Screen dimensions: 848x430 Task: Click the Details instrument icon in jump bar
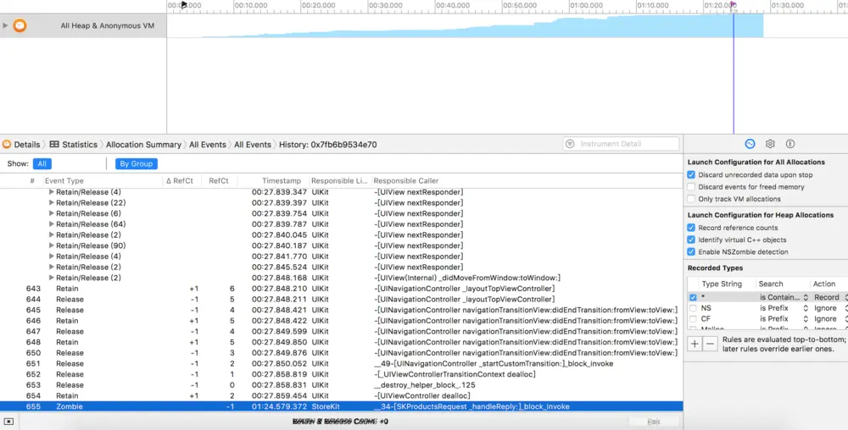[7, 145]
